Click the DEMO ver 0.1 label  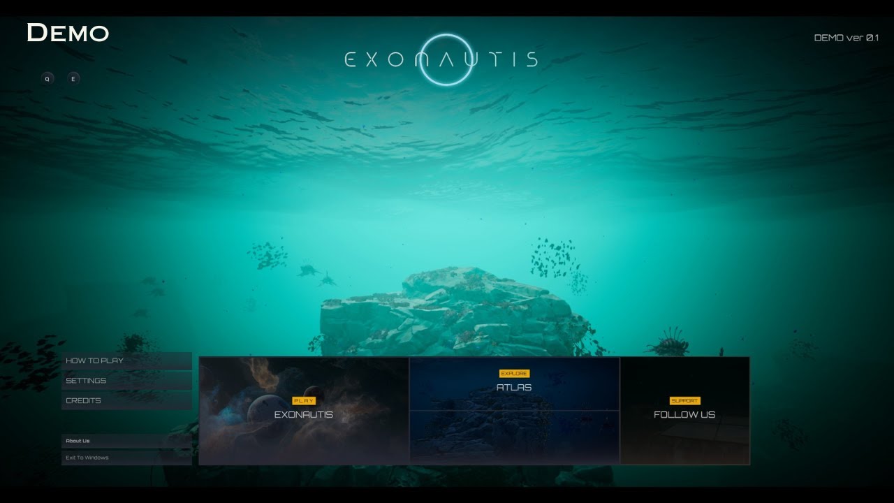(847, 38)
